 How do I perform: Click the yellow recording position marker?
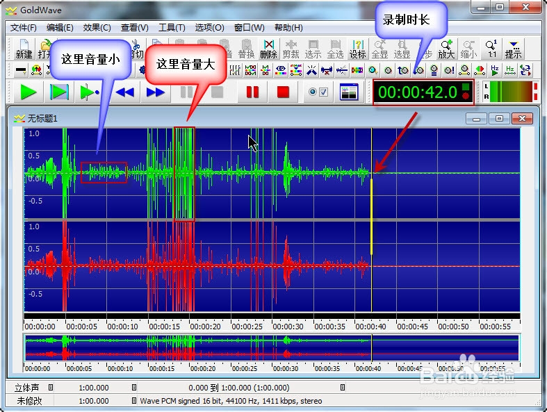point(372,216)
